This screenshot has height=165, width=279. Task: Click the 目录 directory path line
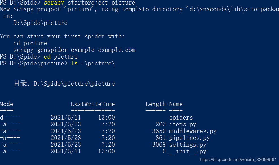tap(64, 84)
